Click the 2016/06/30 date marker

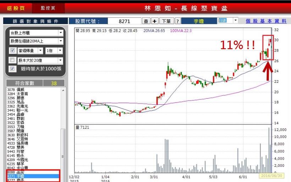click(271, 176)
